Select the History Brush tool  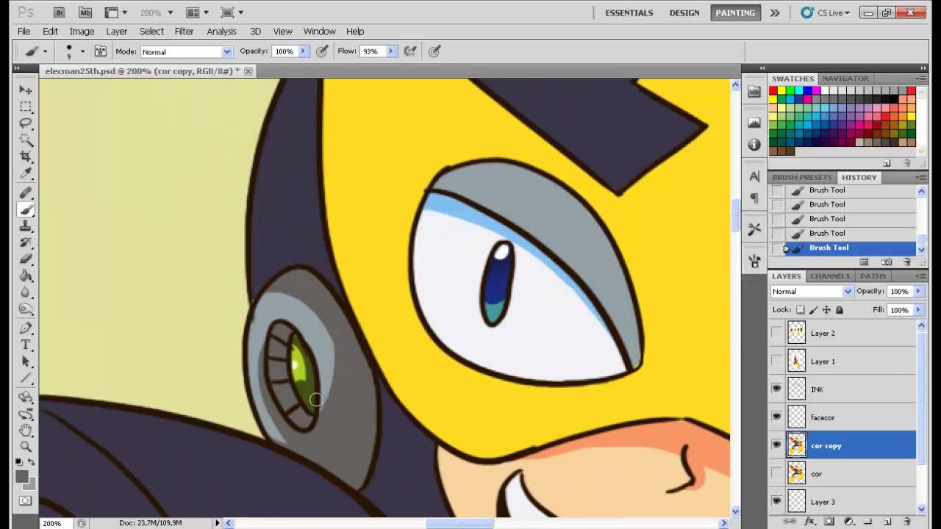(x=26, y=242)
